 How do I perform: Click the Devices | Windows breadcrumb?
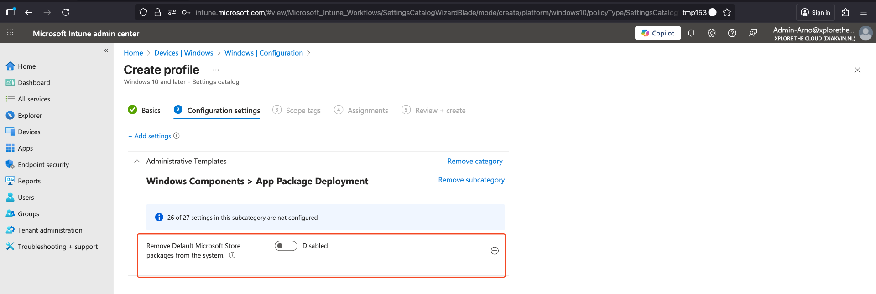(x=183, y=53)
